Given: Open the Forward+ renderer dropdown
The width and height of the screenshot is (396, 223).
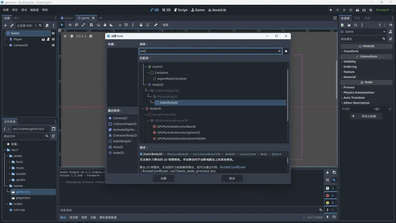Looking at the screenshot, I should (384, 10).
